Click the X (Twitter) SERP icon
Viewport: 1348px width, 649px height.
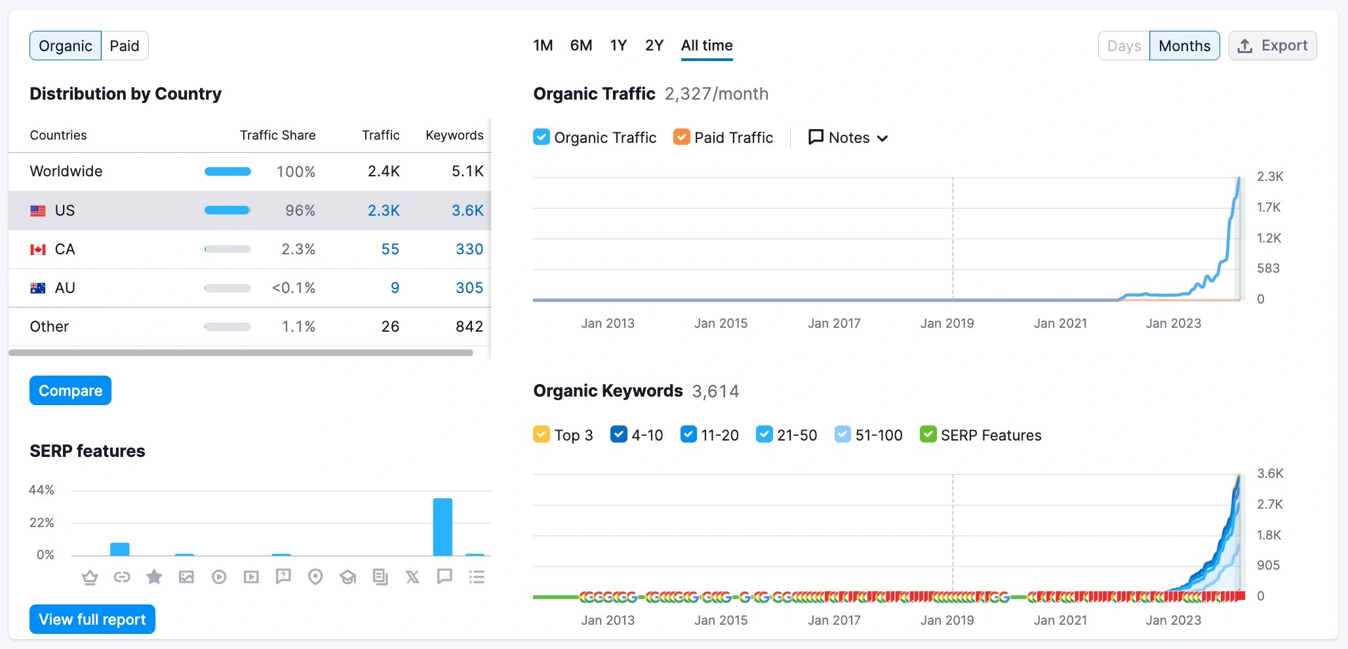click(x=412, y=577)
